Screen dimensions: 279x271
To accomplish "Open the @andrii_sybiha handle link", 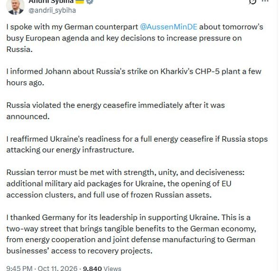I will point(52,10).
